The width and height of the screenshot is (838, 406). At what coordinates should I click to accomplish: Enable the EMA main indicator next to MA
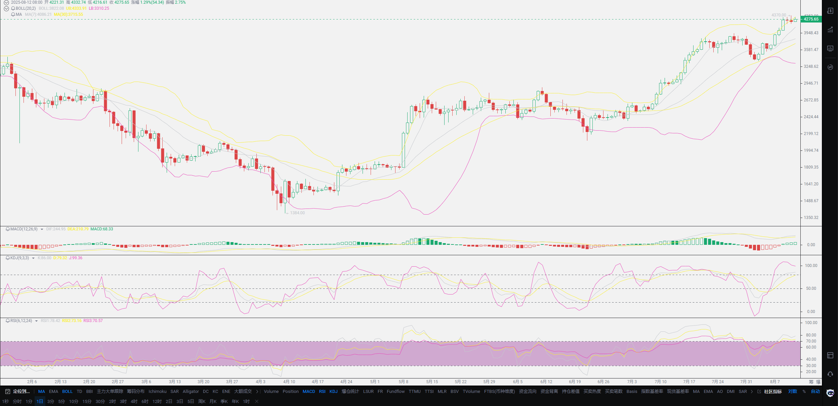[53, 392]
